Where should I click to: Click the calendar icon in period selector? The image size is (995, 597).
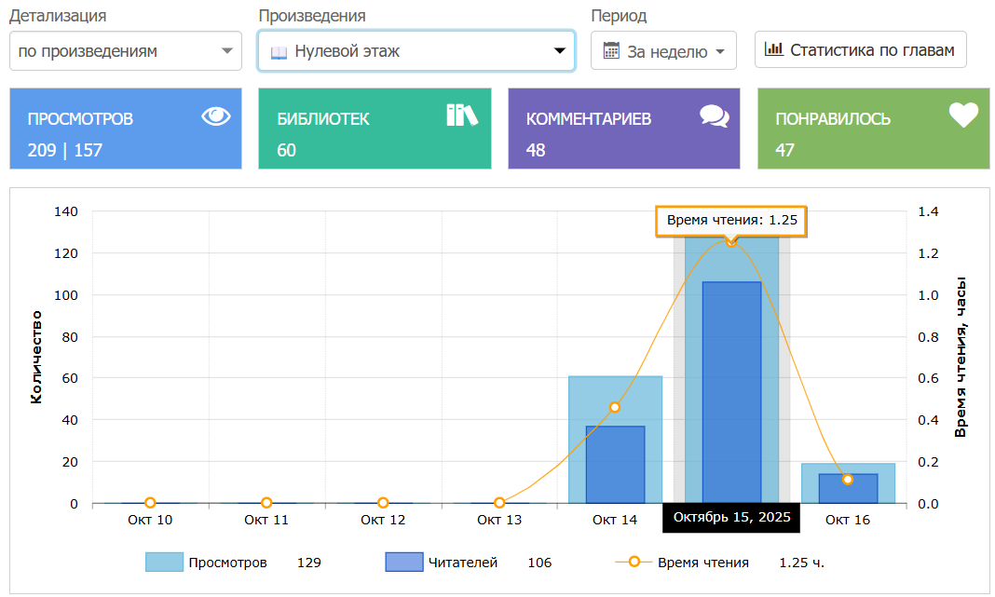pos(611,50)
